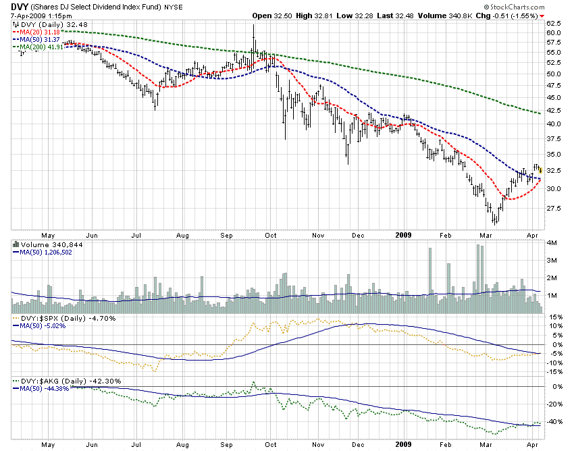
Task: Click the -40% label on AKG ratio axis
Action: tap(554, 422)
